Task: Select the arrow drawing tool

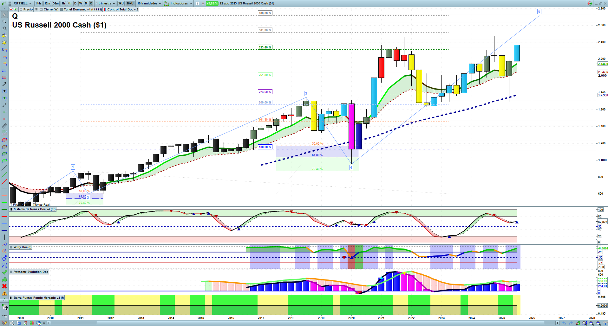Action: [x=4, y=84]
